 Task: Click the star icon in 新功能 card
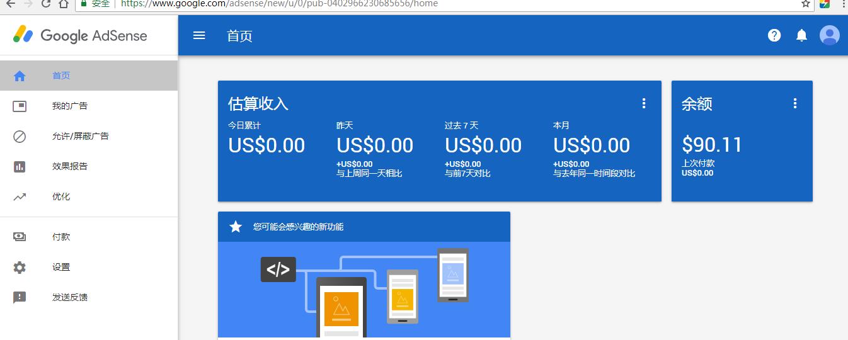(236, 227)
